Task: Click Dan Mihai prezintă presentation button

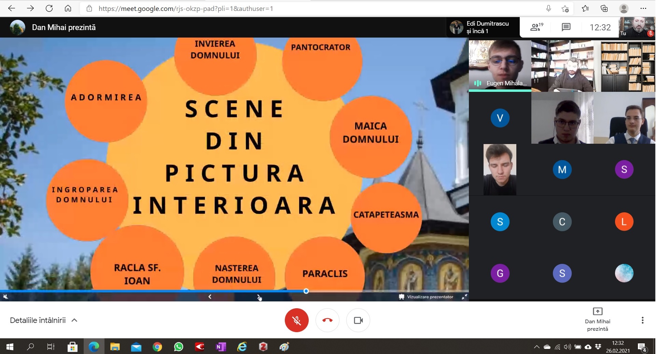Action: (x=597, y=320)
